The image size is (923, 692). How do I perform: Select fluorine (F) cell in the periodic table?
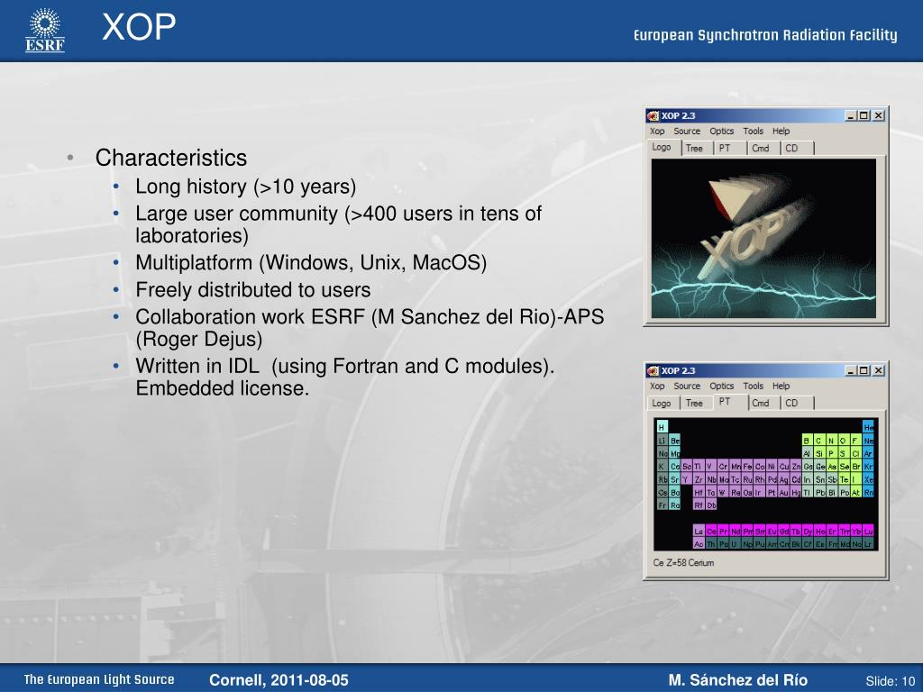856,440
